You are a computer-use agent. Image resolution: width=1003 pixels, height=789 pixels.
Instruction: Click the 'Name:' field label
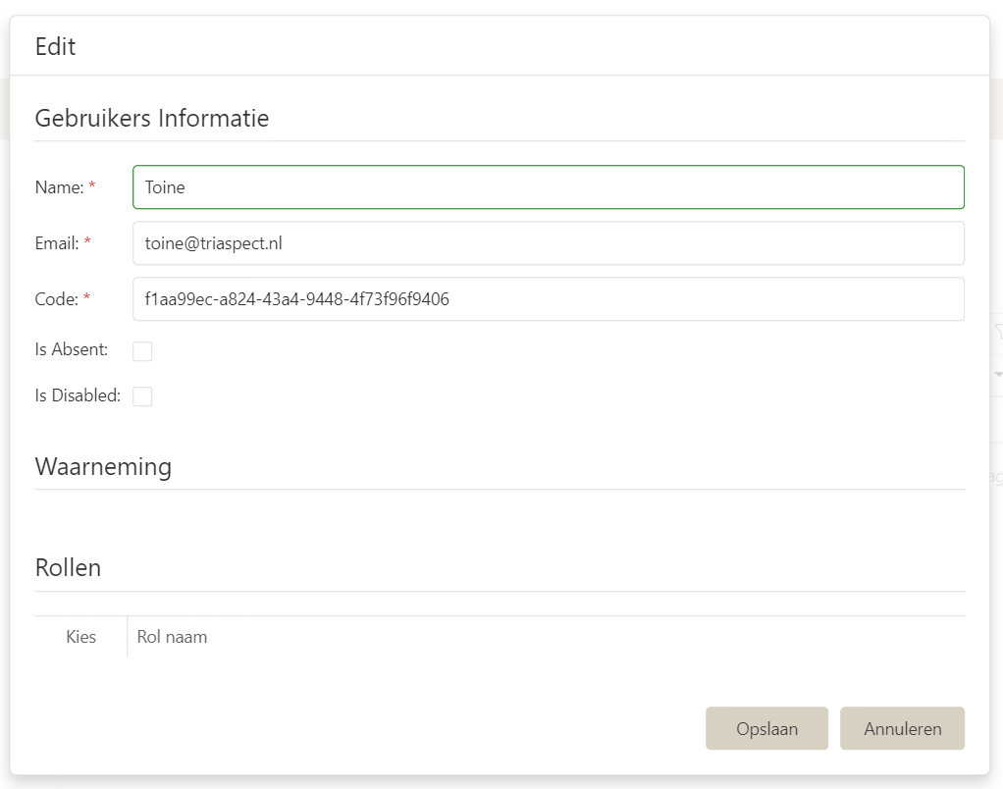tap(59, 187)
